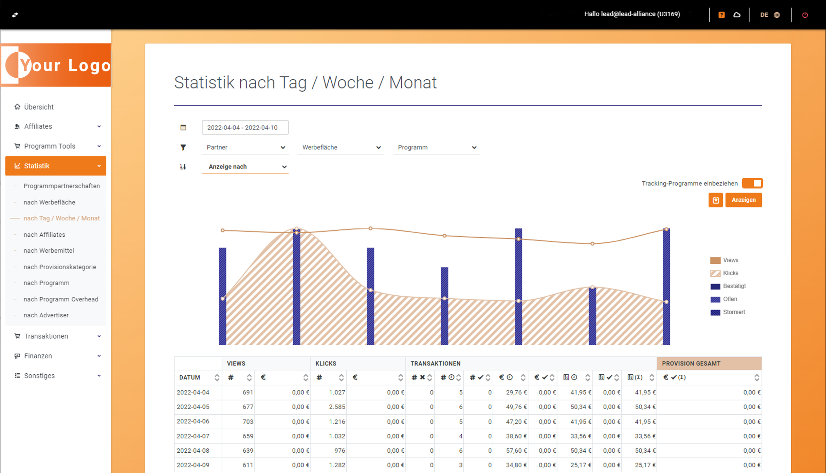Image resolution: width=826 pixels, height=473 pixels.
Task: Click the globe language icon
Action: (777, 15)
